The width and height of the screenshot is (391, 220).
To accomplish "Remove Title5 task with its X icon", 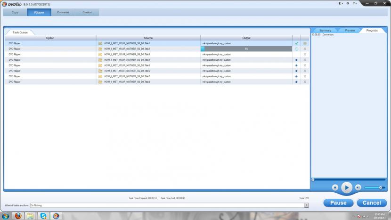I will pos(305,65).
